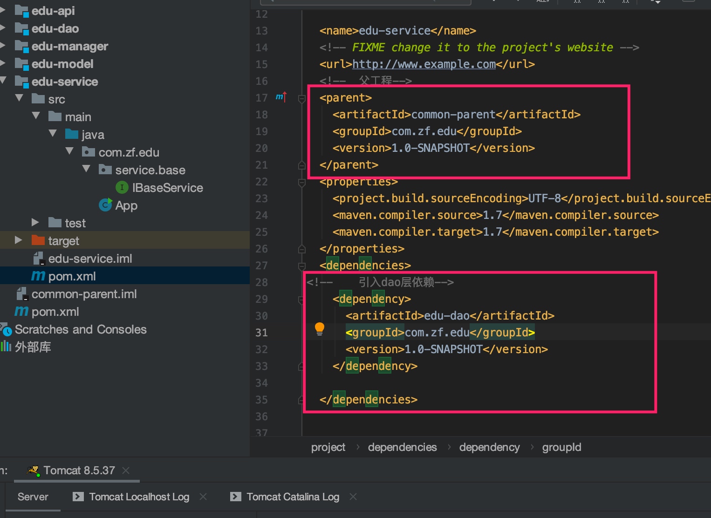The image size is (711, 518).
Task: Click the orange target folder icon
Action: [x=38, y=240]
